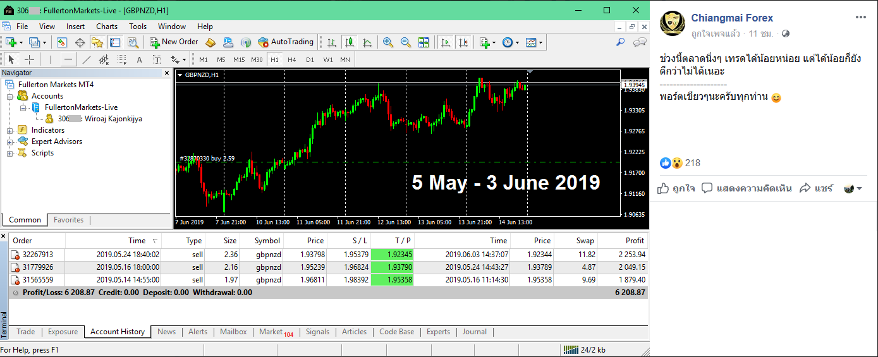Viewport: 878px width, 357px height.
Task: Toggle the AutoTrading button
Action: pos(286,42)
